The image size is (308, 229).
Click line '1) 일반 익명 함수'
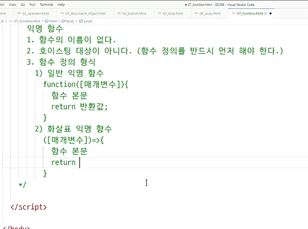coord(69,73)
